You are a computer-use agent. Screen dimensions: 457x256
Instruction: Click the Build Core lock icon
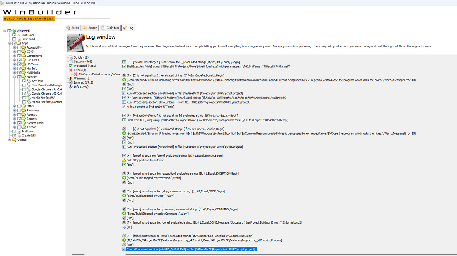19,35
